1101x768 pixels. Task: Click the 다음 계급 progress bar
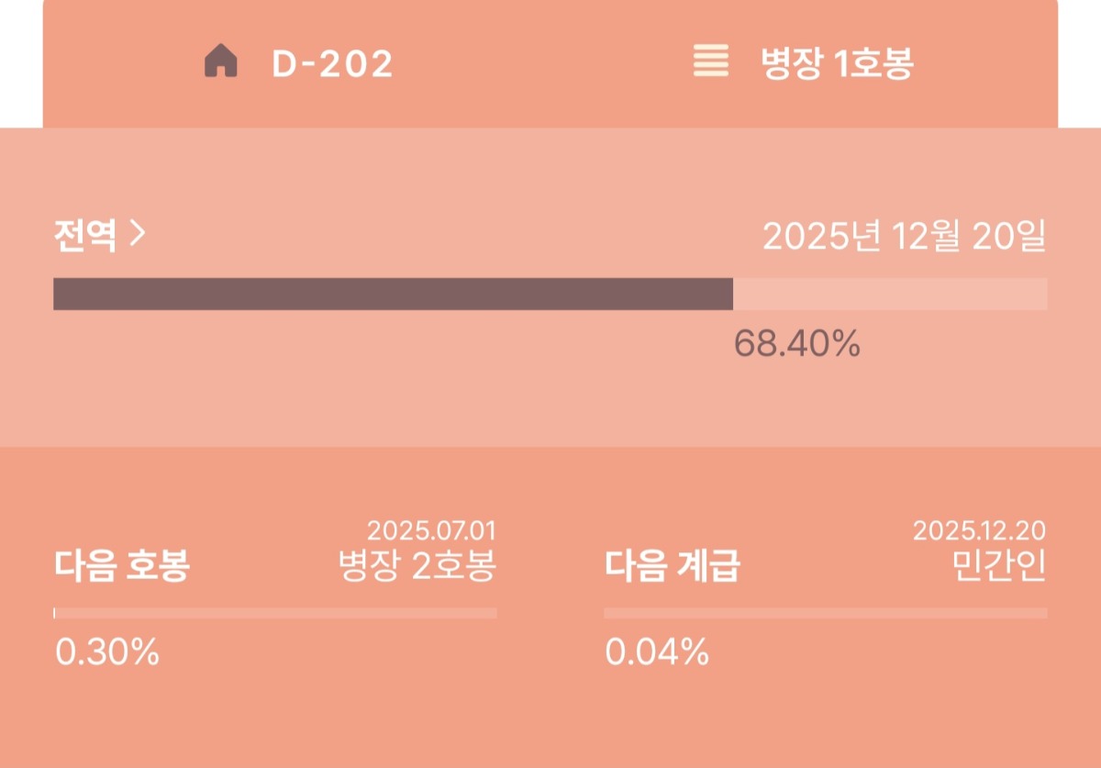pyautogui.click(x=826, y=613)
